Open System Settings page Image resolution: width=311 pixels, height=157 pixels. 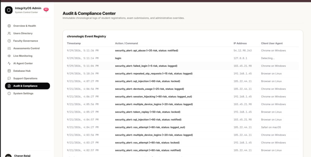[27, 93]
